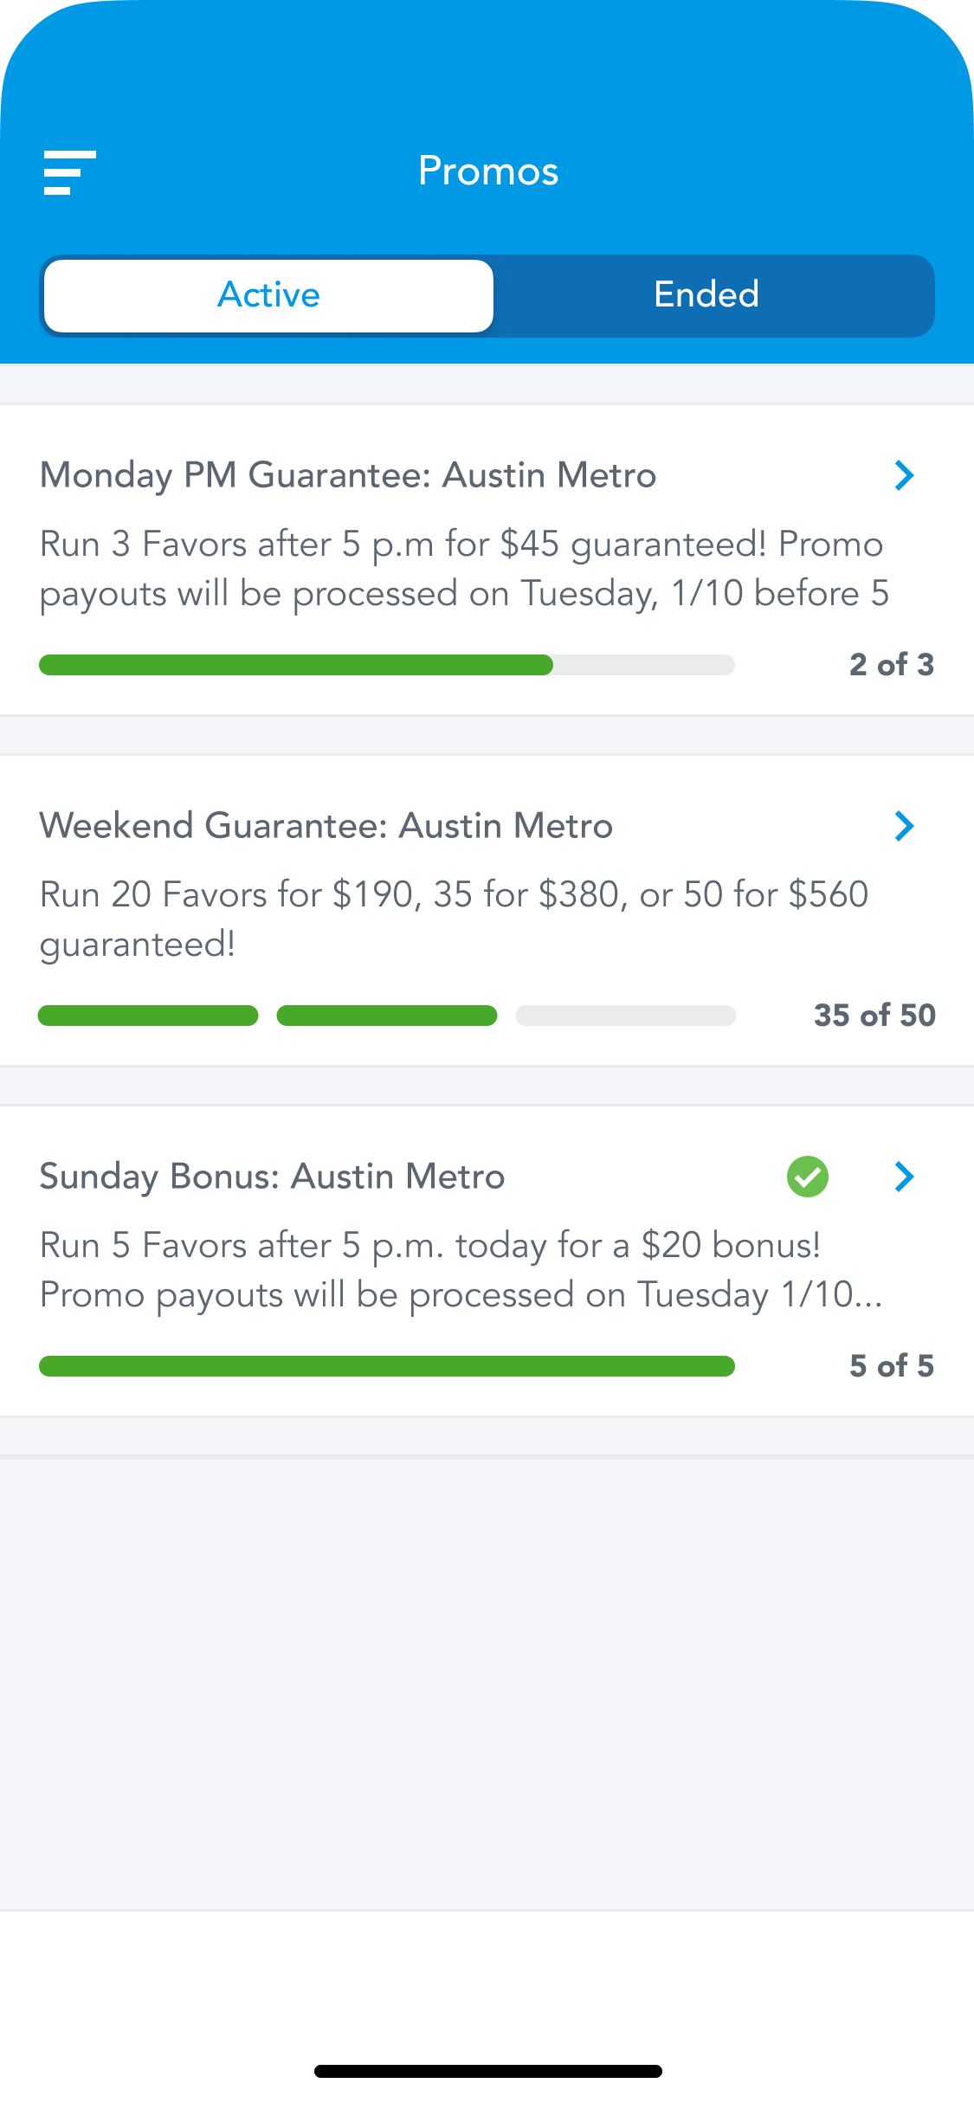The image size is (974, 2109).
Task: Click second green segment of Weekend progress
Action: [x=386, y=1016]
